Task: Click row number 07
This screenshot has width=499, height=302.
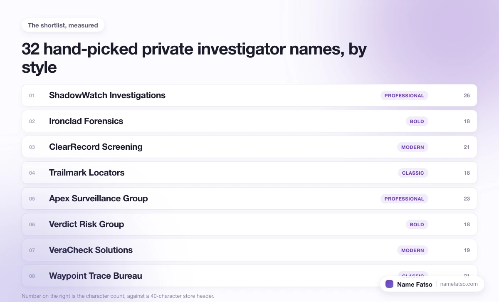Action: 32,250
